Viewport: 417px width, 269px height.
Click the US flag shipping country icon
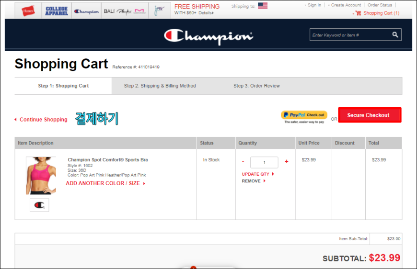click(263, 6)
